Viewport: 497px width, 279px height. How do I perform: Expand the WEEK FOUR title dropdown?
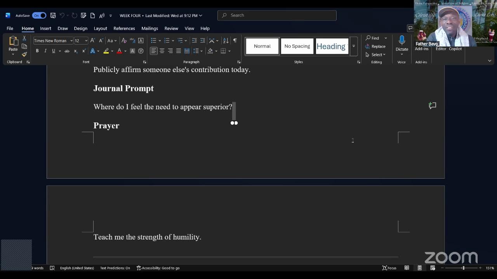click(x=200, y=15)
